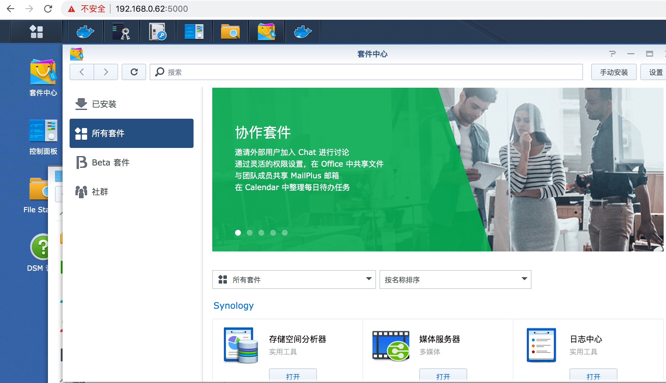Expand the 按名称排序 sort dropdown
The height and width of the screenshot is (383, 666).
[x=455, y=280]
